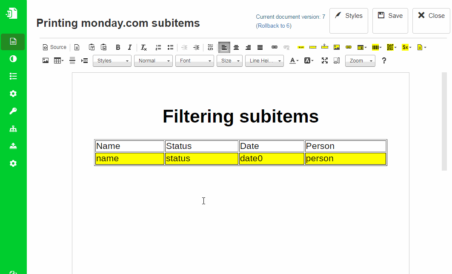Open the barcode insert dropdown
The width and height of the screenshot is (452, 274).
(x=377, y=47)
